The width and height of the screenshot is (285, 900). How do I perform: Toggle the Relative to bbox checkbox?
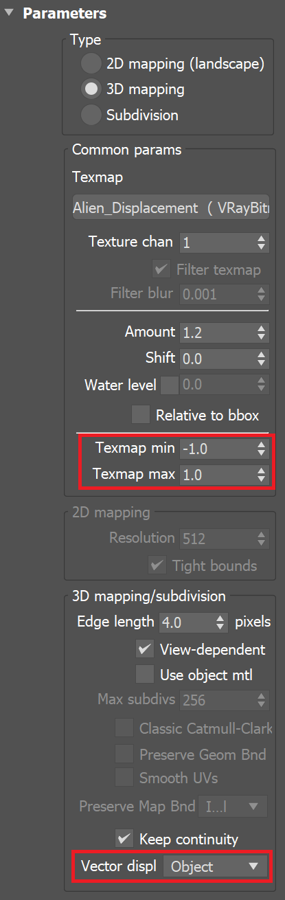tap(141, 415)
